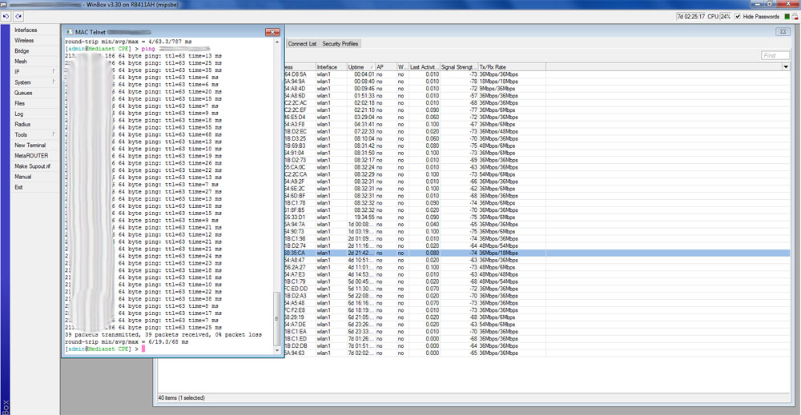This screenshot has height=415, width=801.
Task: Click the Find input field
Action: click(x=775, y=55)
